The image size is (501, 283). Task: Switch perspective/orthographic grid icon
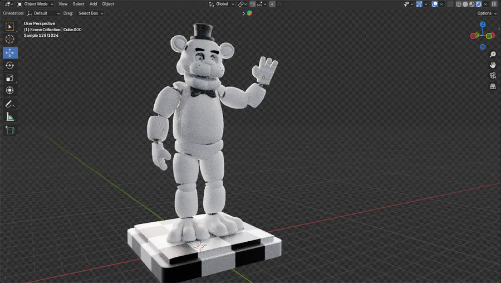tap(493, 86)
